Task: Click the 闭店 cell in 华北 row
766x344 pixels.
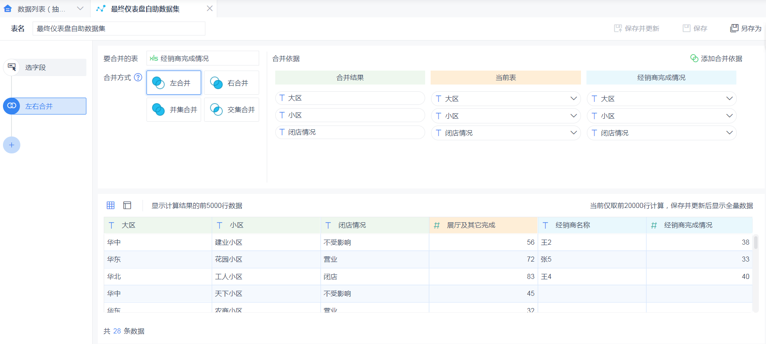Action: click(x=375, y=276)
